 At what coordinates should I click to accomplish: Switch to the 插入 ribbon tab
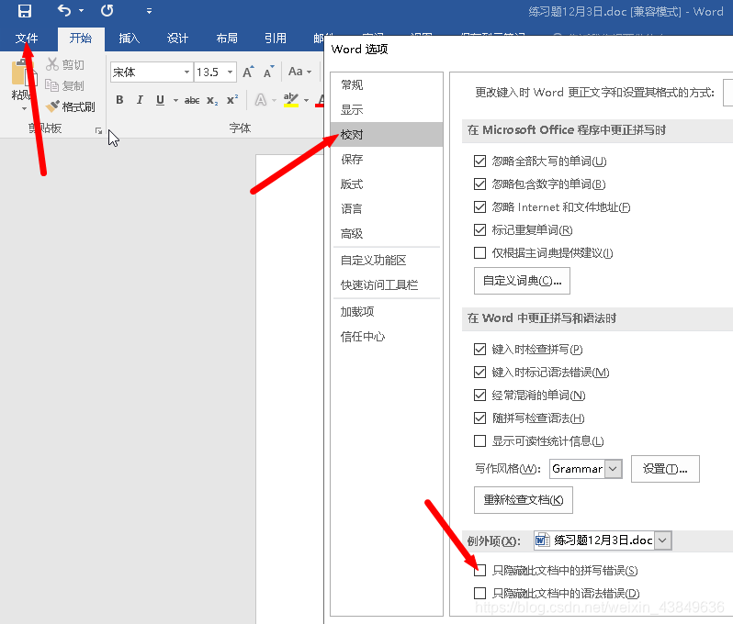[x=130, y=39]
